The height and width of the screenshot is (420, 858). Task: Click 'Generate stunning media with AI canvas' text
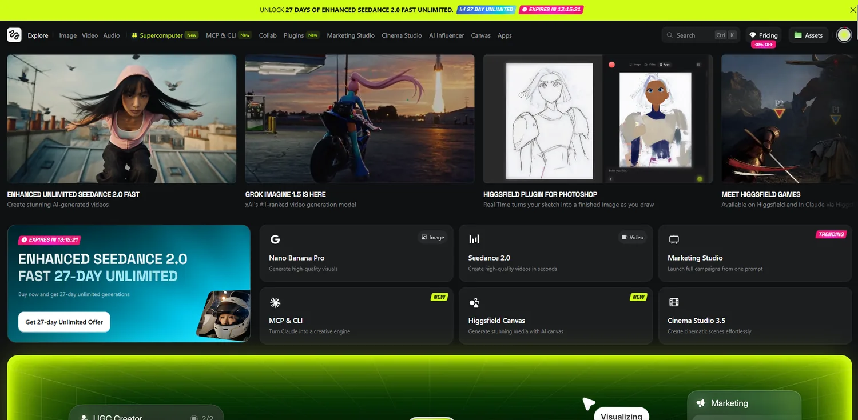tap(516, 331)
